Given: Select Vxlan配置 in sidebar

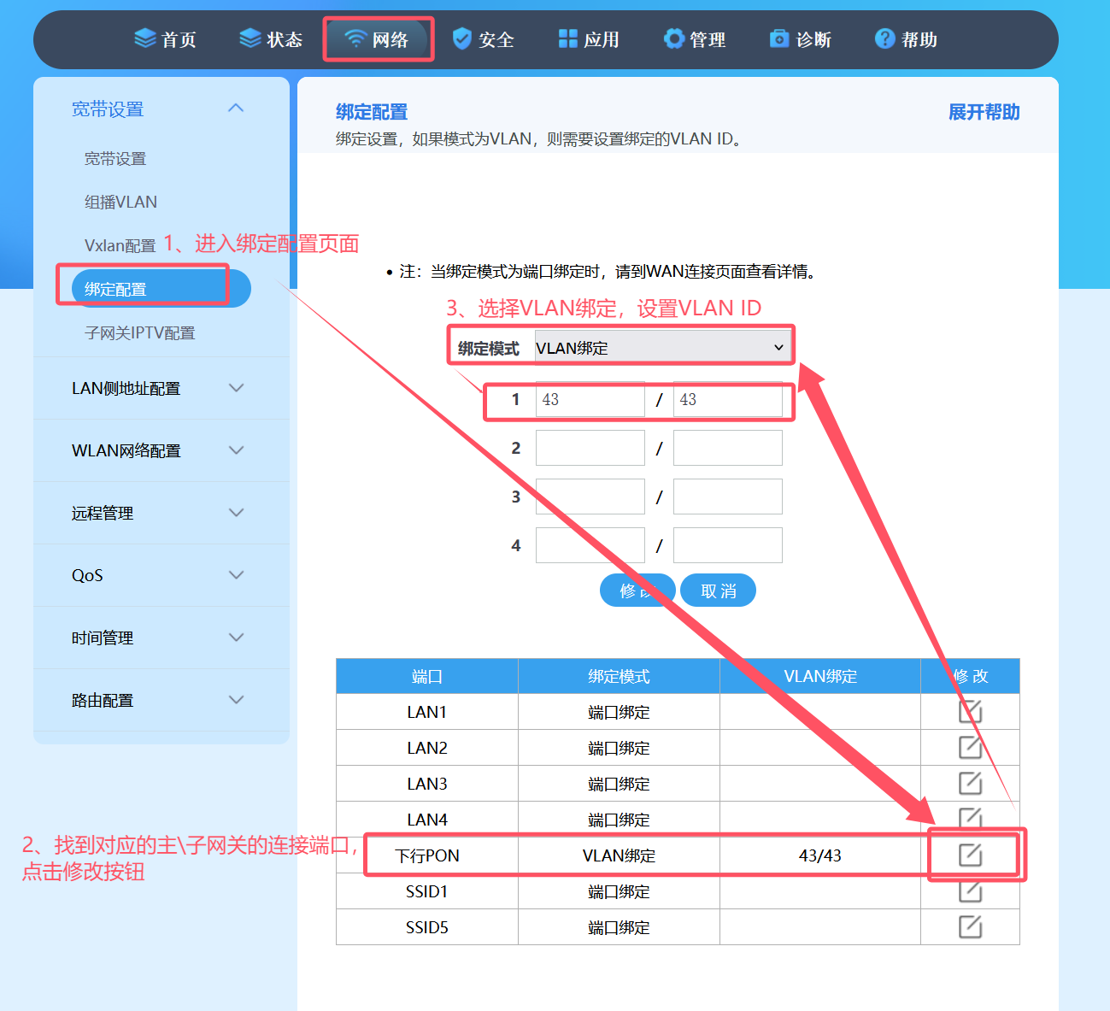Looking at the screenshot, I should pyautogui.click(x=120, y=246).
